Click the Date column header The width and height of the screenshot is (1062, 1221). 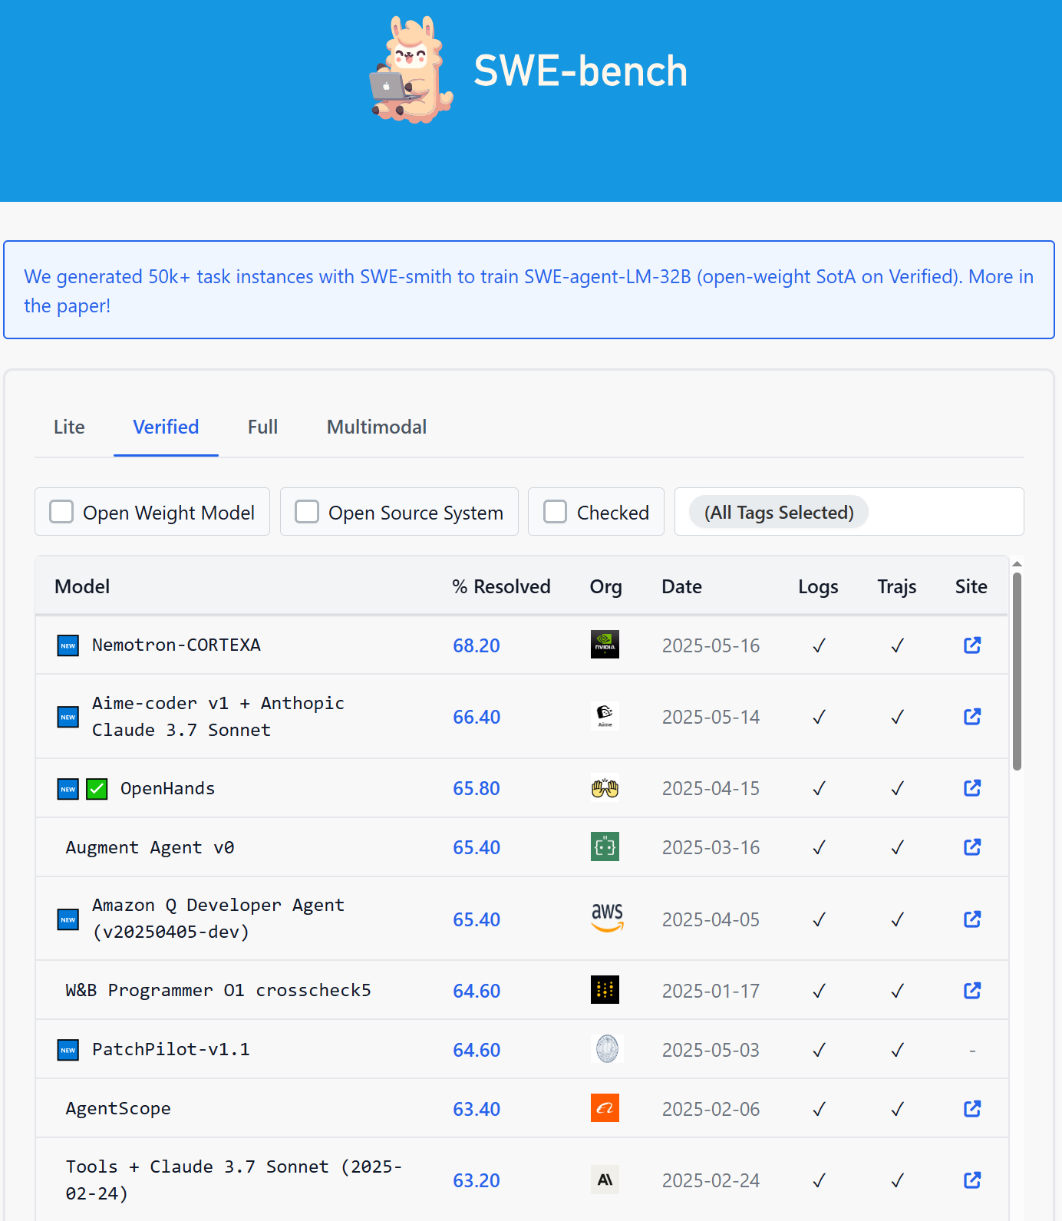(681, 586)
